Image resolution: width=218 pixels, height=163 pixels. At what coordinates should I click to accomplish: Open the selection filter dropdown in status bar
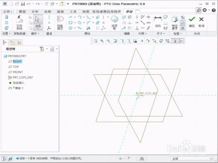point(211,159)
